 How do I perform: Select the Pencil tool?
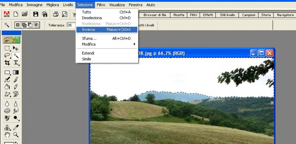(16, 87)
